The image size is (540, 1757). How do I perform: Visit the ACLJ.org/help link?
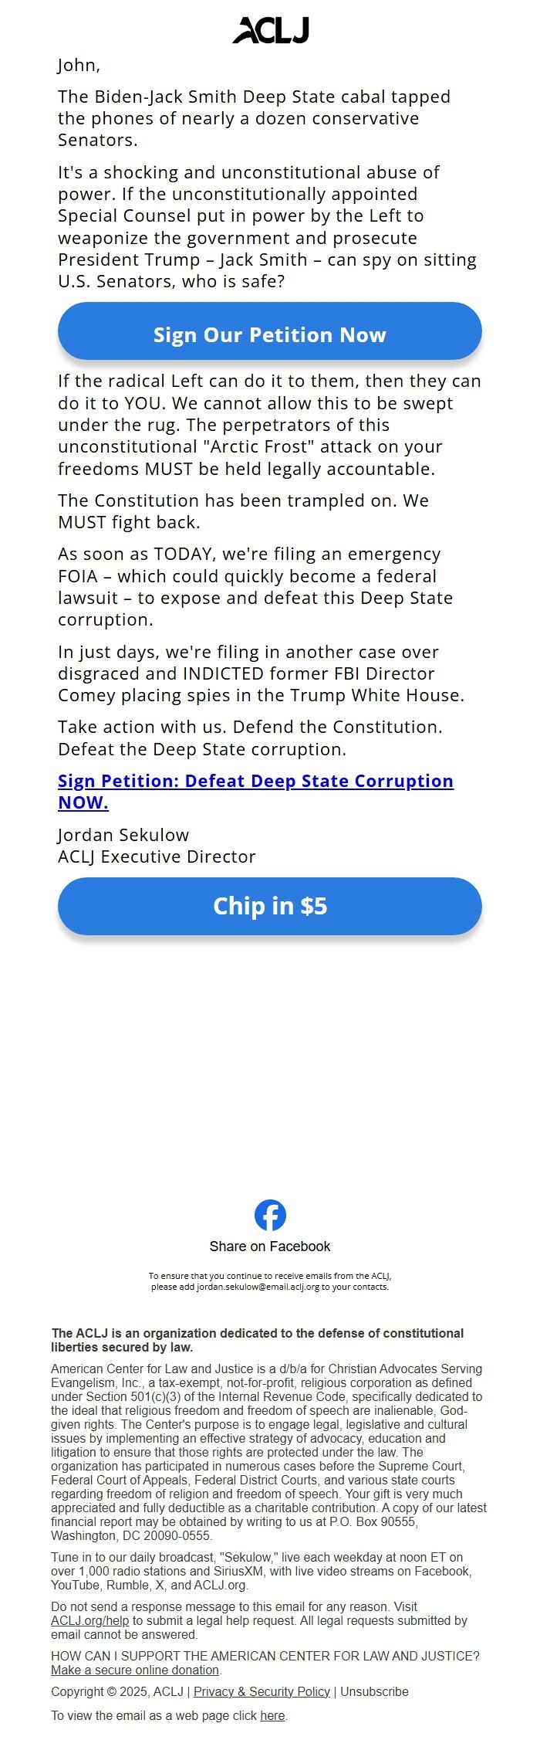pyautogui.click(x=89, y=1620)
